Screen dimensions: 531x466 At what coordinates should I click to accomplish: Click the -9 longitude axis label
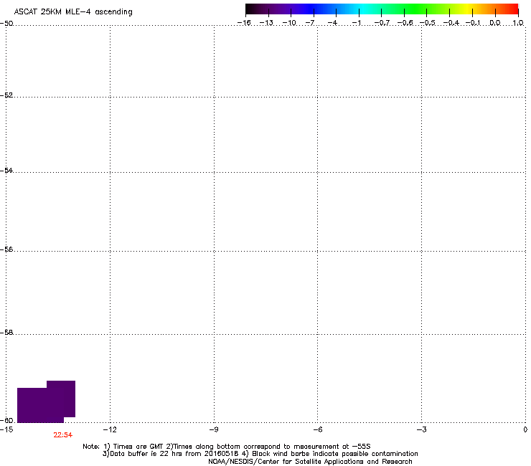pos(213,429)
